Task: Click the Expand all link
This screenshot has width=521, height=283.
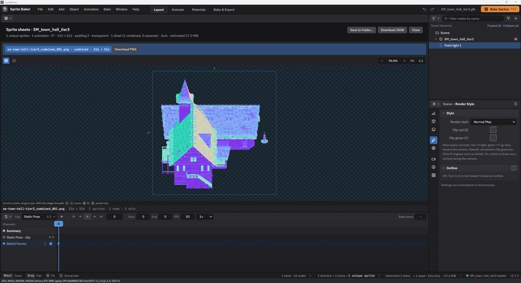Action: [494, 25]
